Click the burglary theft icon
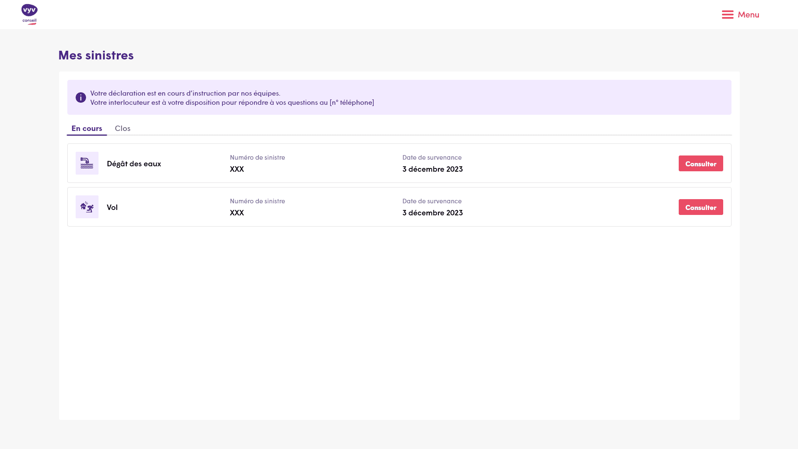Viewport: 798px width, 449px height. coord(87,207)
